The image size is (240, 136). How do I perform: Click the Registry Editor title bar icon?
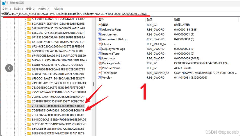click(4, 3)
